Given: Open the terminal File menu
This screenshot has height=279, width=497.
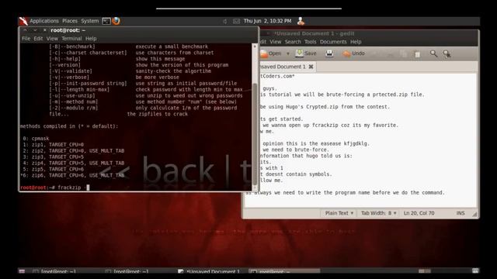Looking at the screenshot, I should point(26,39).
